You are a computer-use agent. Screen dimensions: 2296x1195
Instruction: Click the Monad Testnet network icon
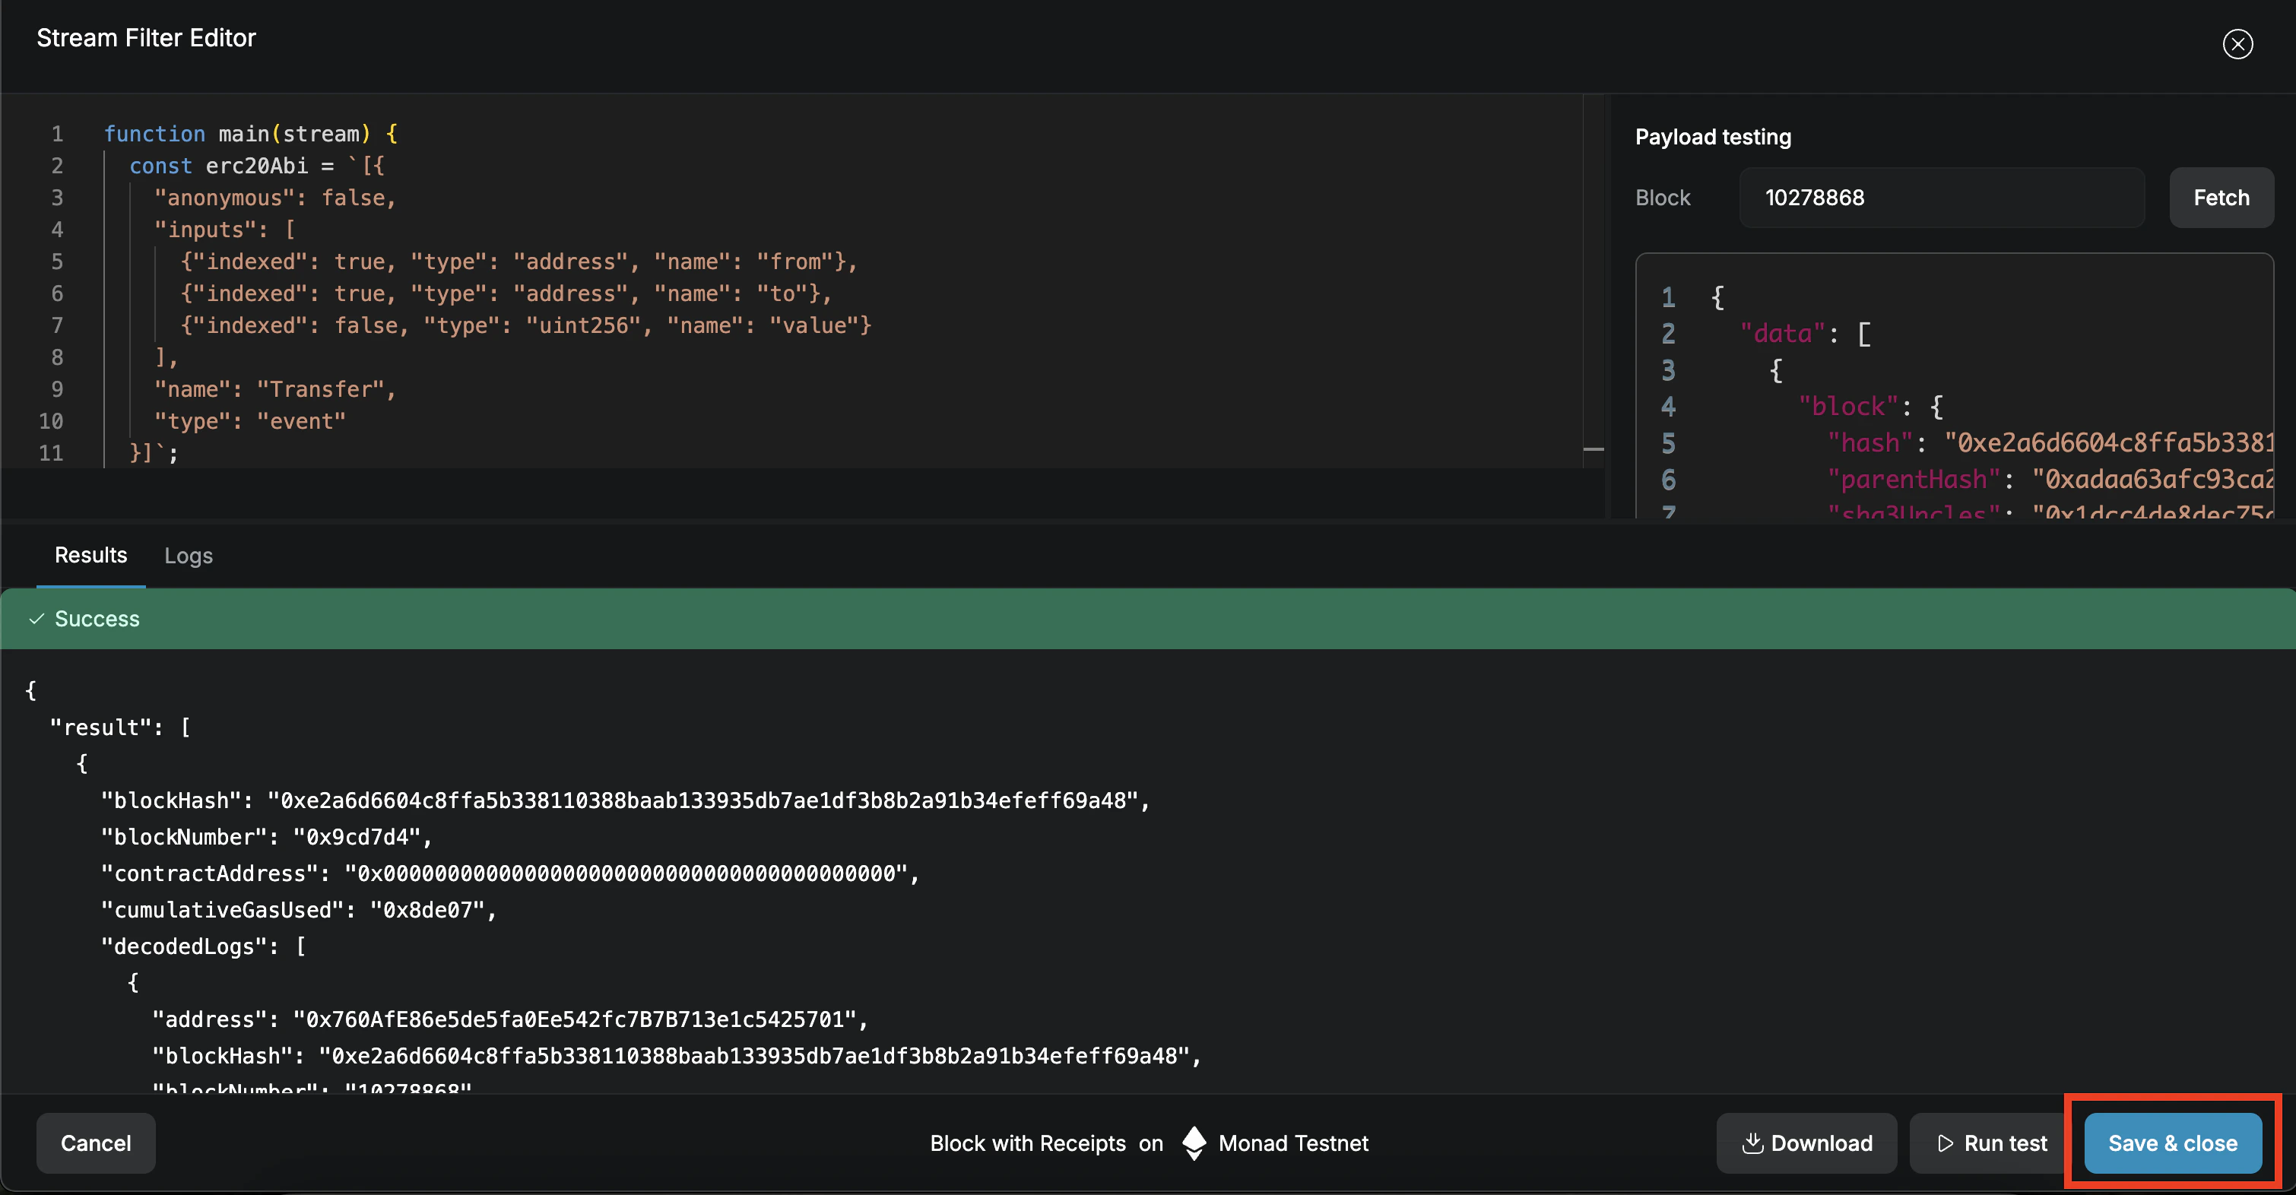[x=1194, y=1143]
